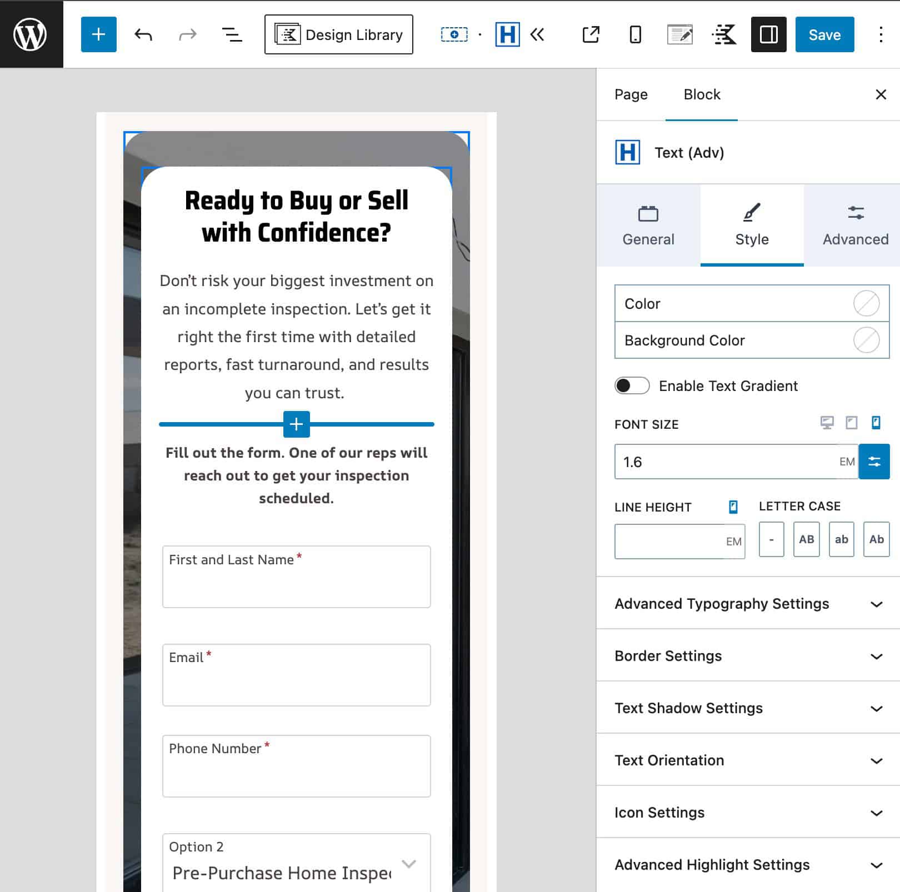Viewport: 900px width, 892px height.
Task: Open the Option 2 inspection type dropdown
Action: [409, 864]
